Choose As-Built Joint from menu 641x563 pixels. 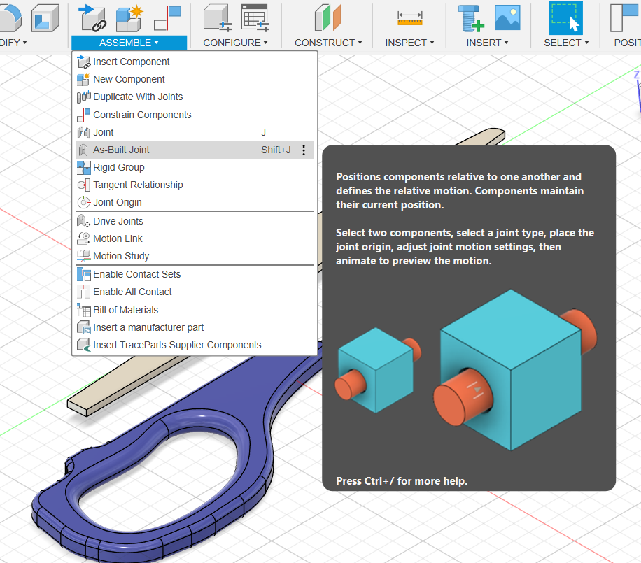tap(121, 150)
